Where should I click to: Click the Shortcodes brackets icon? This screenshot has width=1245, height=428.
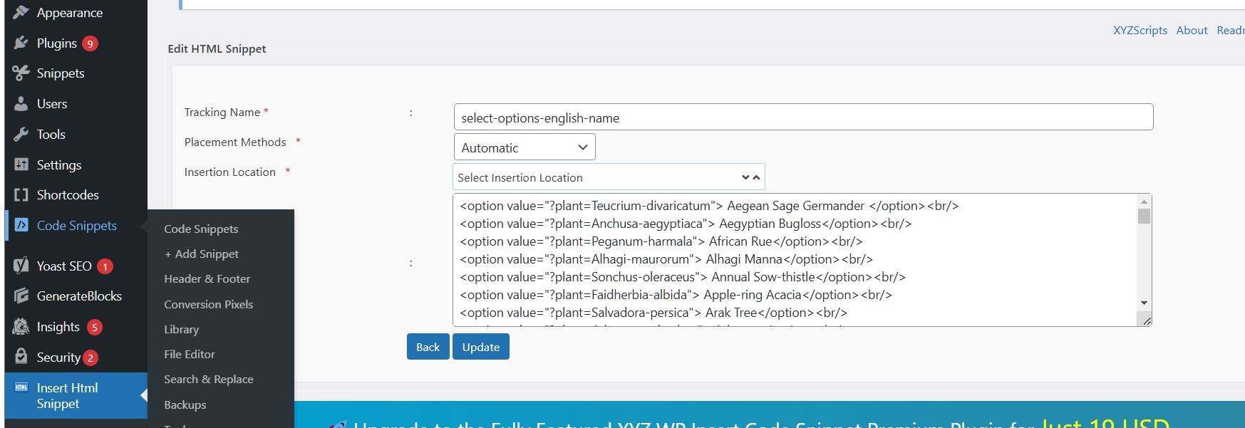pyautogui.click(x=21, y=195)
